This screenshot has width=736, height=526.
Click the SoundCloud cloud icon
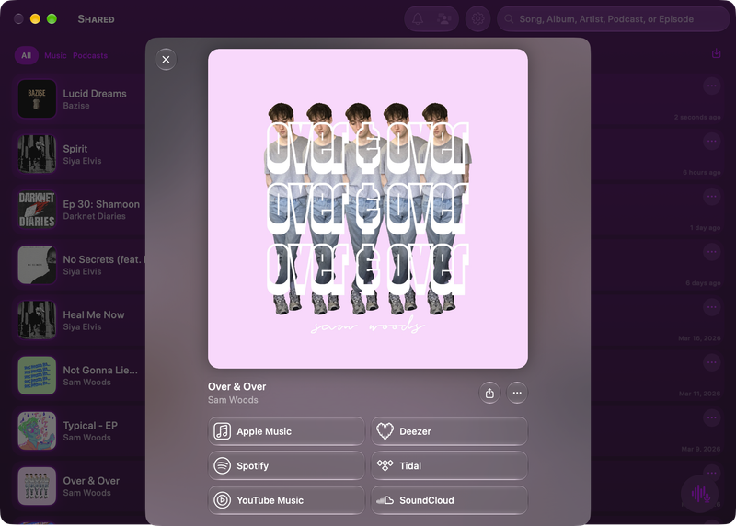[x=385, y=500]
